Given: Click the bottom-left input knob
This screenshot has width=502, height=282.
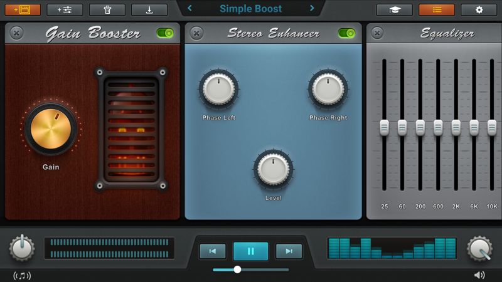Looking at the screenshot, I should point(22,248).
